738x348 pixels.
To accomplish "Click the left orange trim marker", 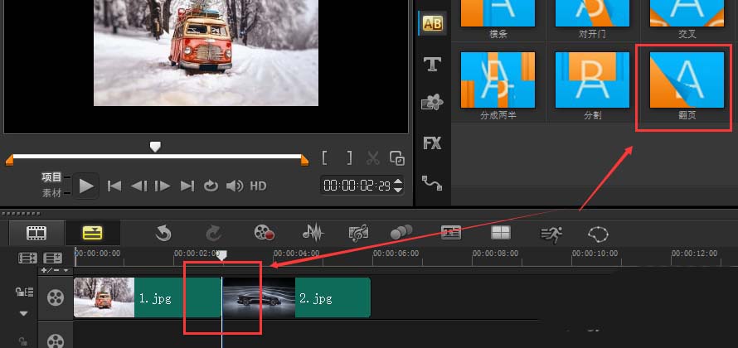I will (x=9, y=162).
